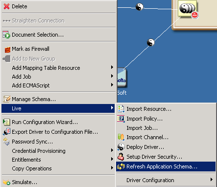Click the Manage Schema pencil icon
Screen dimensions: 217x187
[6, 99]
